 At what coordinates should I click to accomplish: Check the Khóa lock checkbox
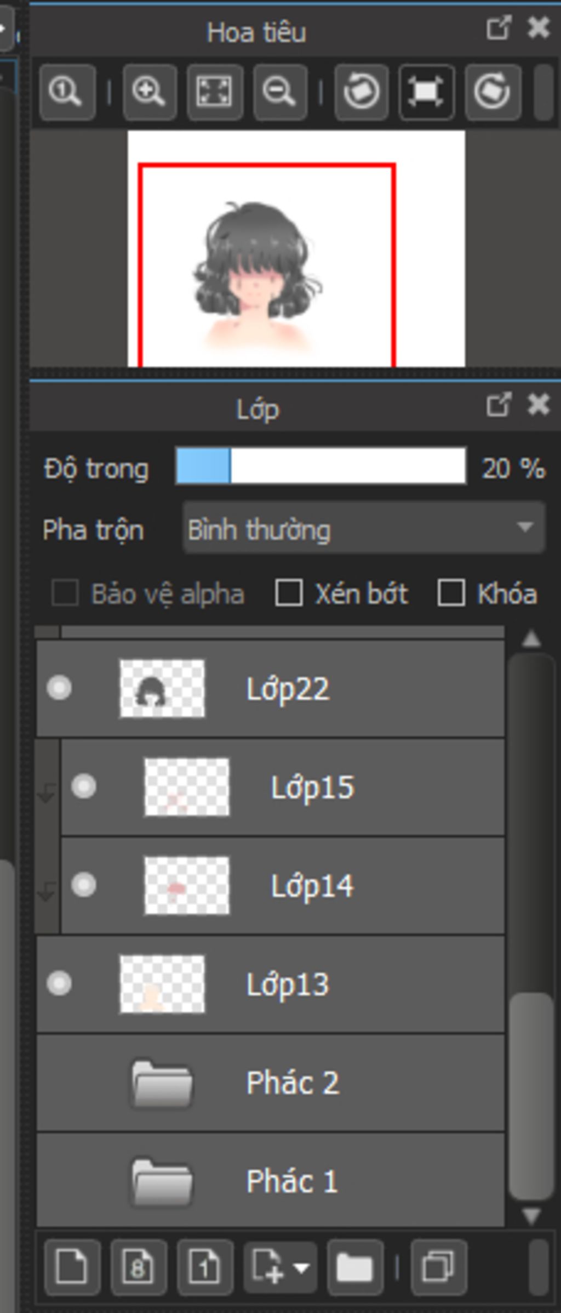pos(451,593)
